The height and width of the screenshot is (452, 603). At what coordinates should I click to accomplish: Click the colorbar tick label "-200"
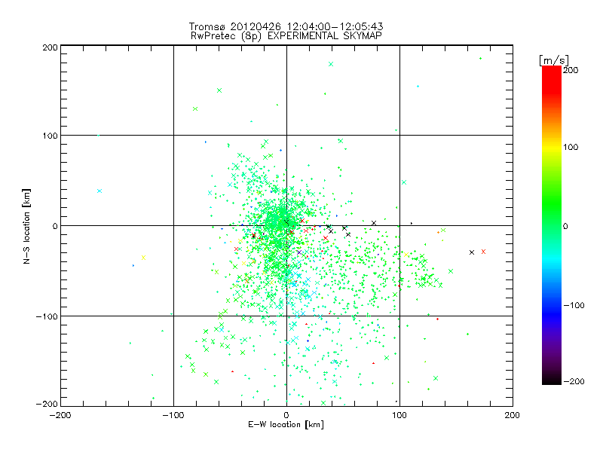[574, 381]
